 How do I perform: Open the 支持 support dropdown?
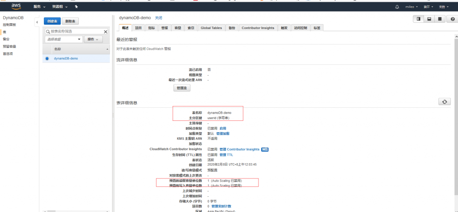[x=443, y=7]
